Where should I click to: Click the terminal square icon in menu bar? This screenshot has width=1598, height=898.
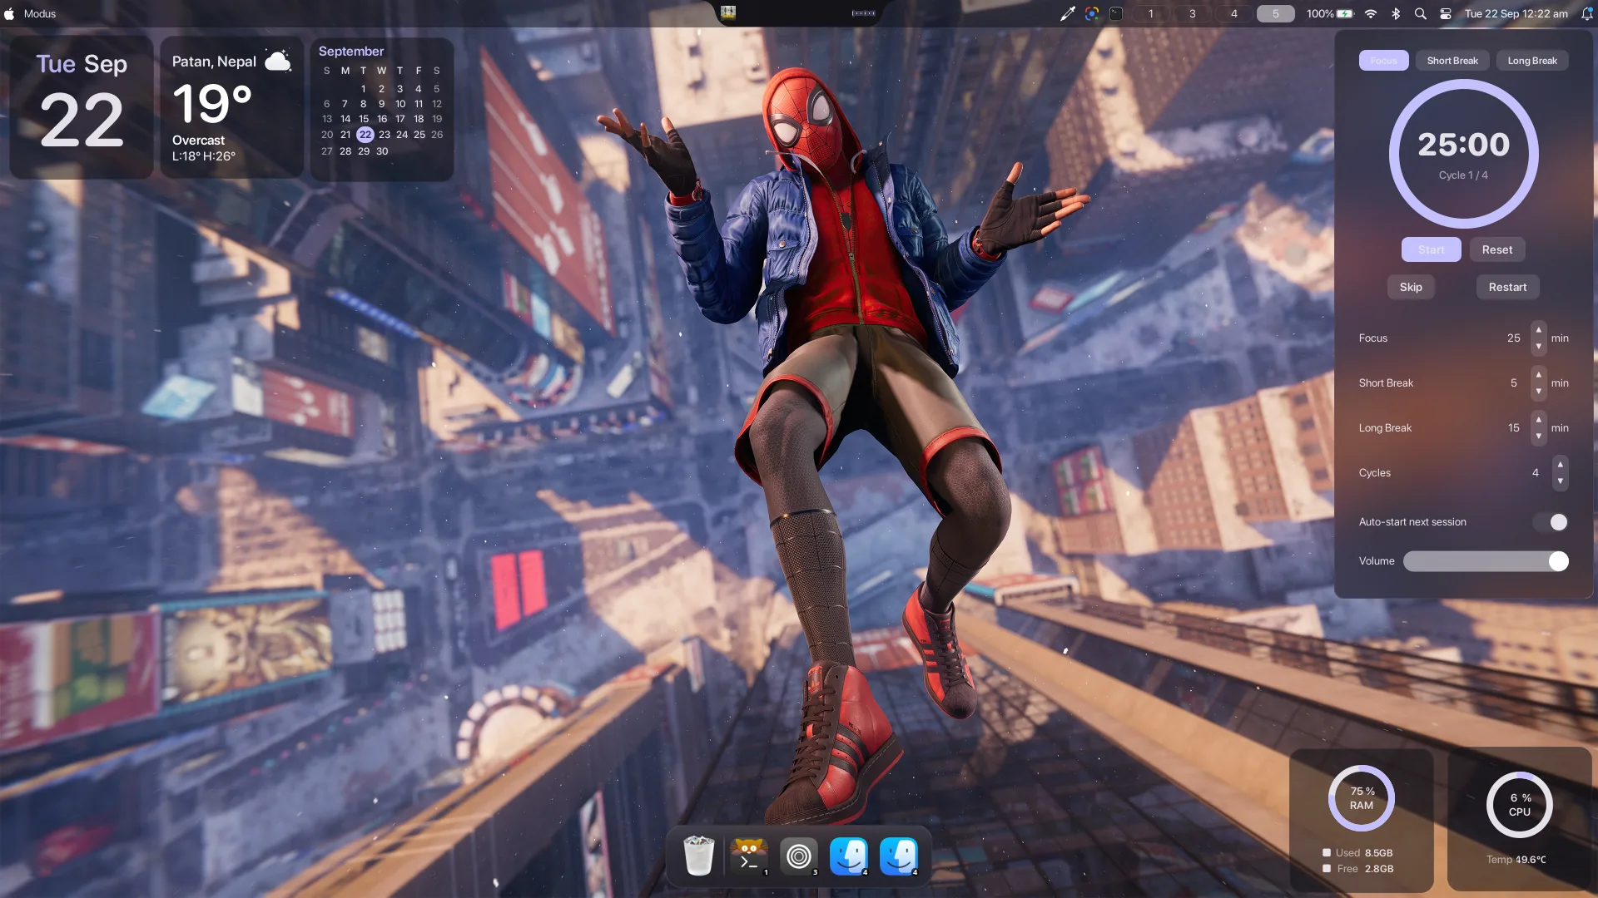(1116, 13)
